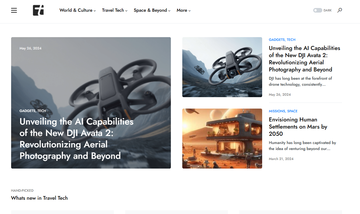Select the drone article thumbnail image
360x214 pixels.
click(x=222, y=67)
